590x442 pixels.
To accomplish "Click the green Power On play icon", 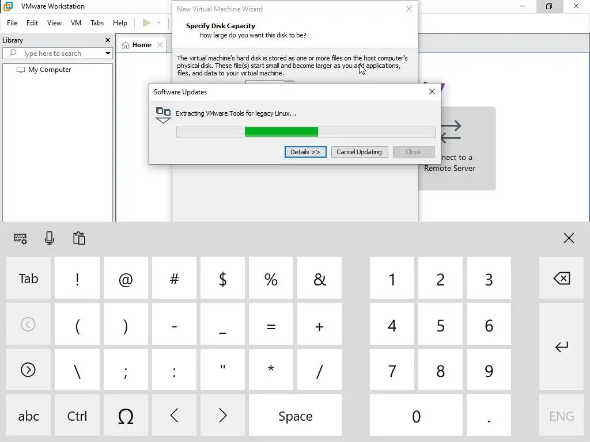I will click(x=147, y=23).
